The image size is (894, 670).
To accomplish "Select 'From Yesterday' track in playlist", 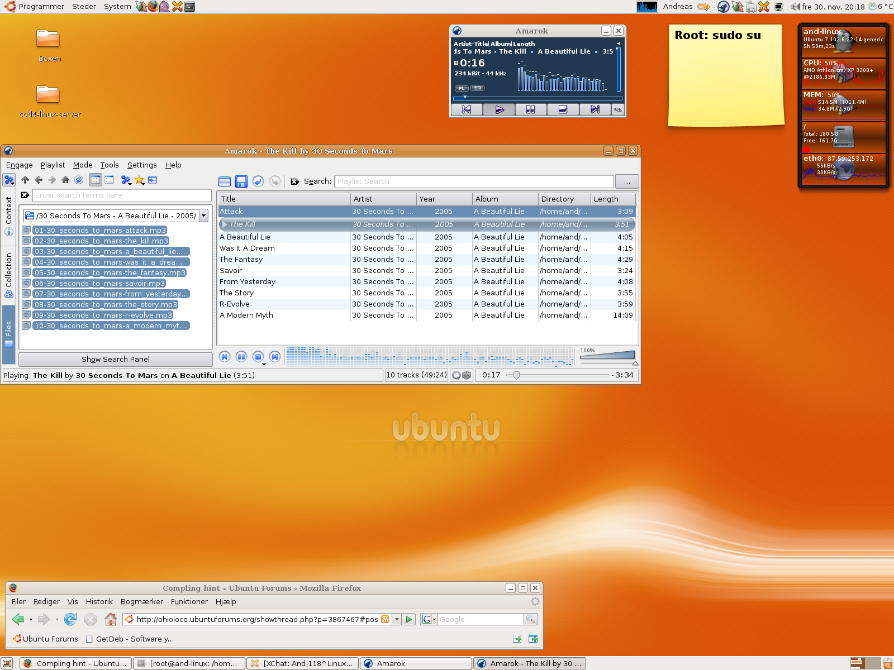I will [x=427, y=281].
